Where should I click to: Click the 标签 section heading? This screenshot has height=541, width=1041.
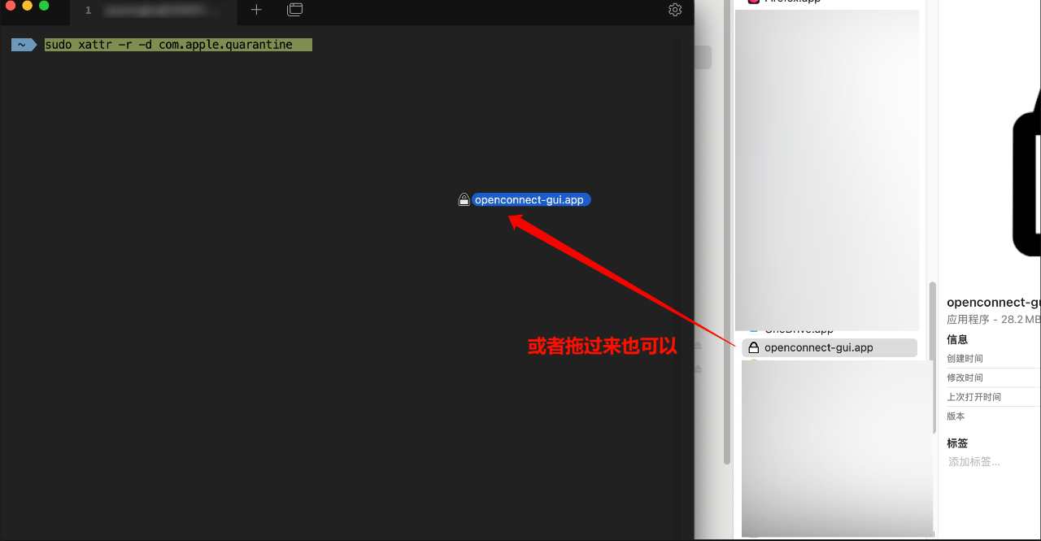(x=957, y=443)
